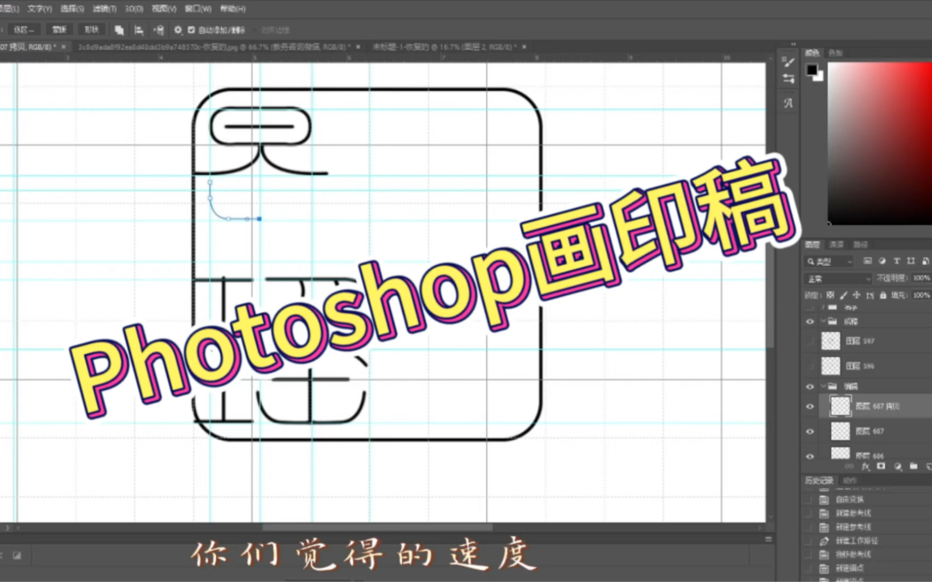Click the fx layer style icon
This screenshot has height=582, width=932.
point(865,467)
